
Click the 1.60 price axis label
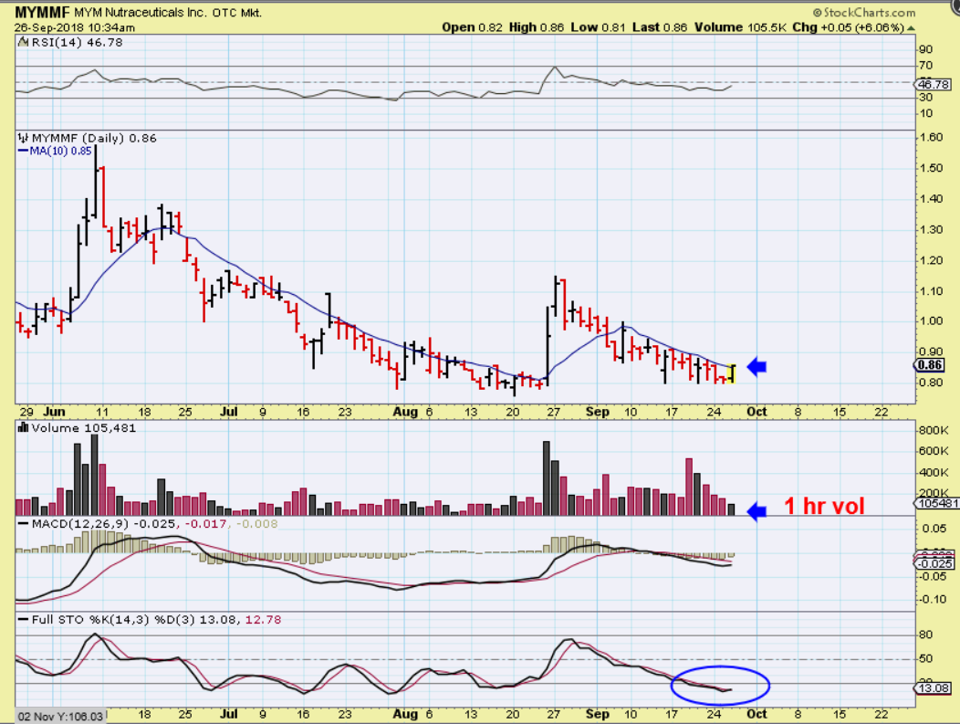tap(931, 137)
